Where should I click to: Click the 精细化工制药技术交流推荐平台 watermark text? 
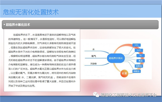[129, 95]
